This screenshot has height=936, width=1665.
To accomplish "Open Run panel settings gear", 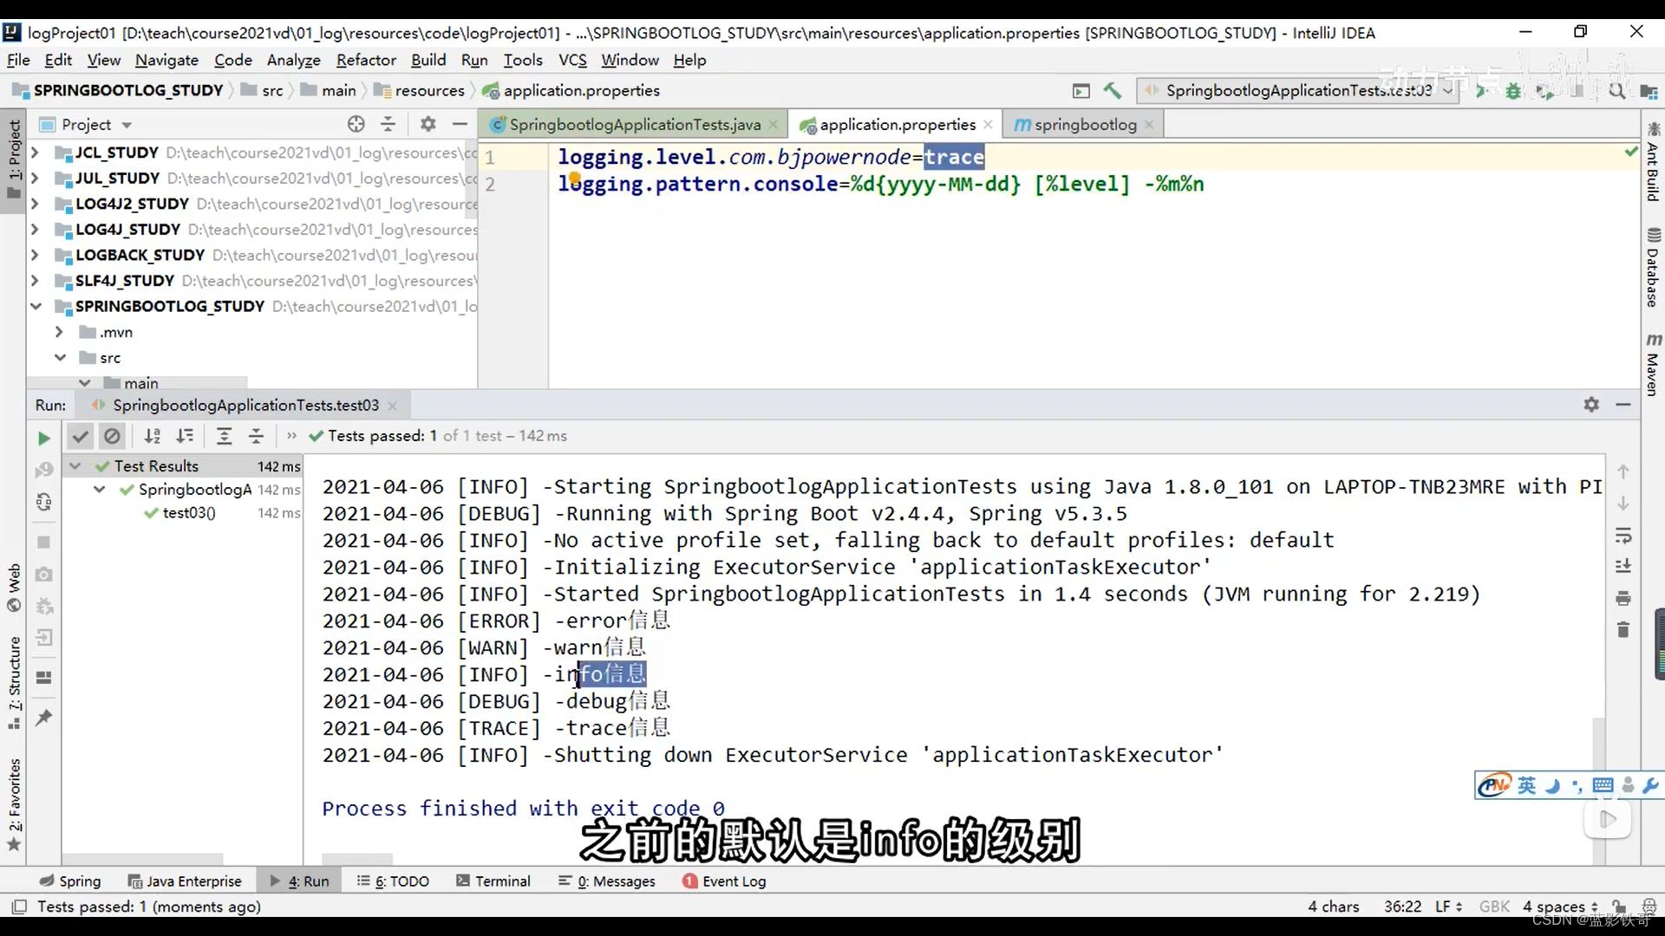I will pyautogui.click(x=1591, y=405).
